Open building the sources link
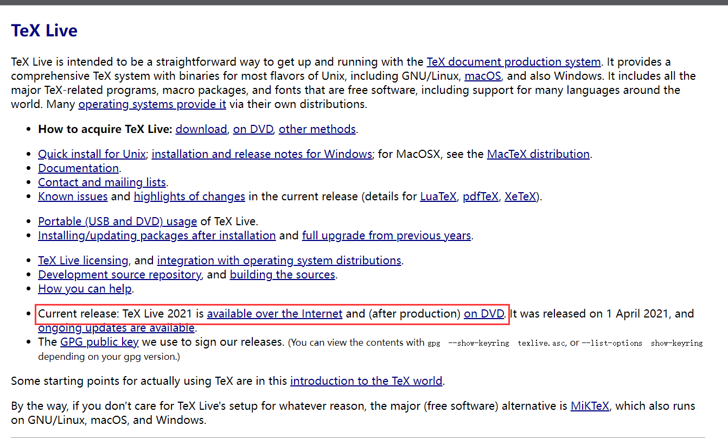The height and width of the screenshot is (438, 728). 283,275
